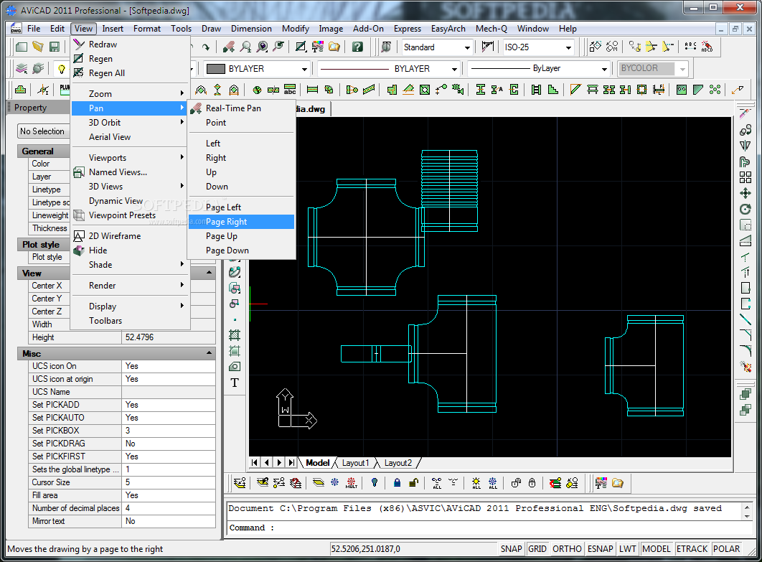Click the globe icon in EasyArch toolbar
This screenshot has height=562, width=762.
pos(257,90)
